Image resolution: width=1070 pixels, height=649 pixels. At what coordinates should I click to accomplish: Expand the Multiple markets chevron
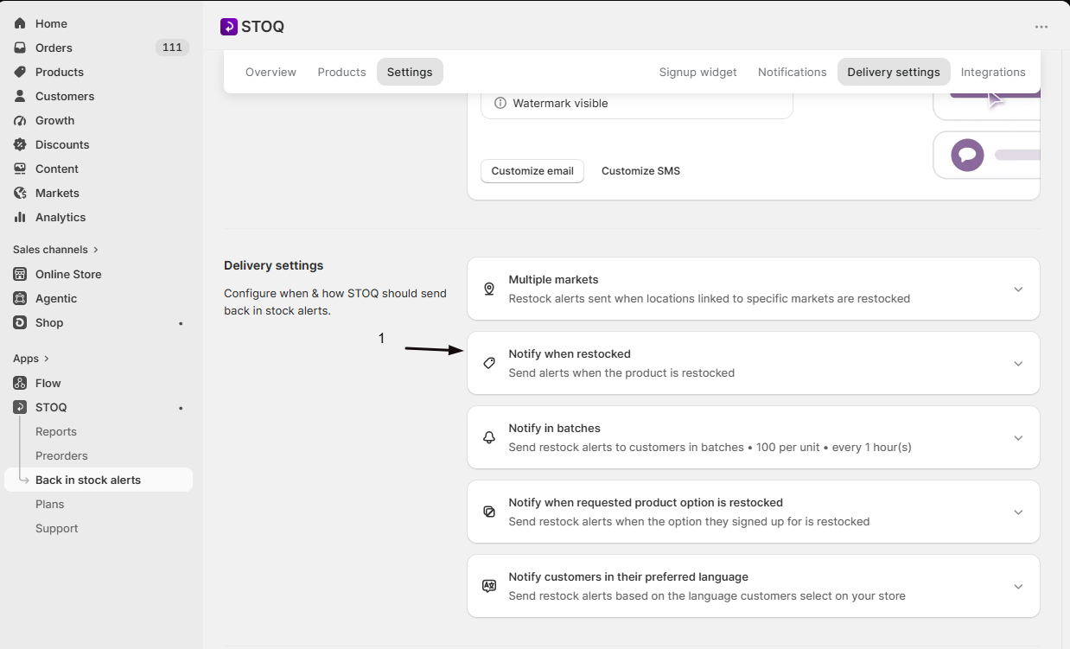tap(1018, 290)
